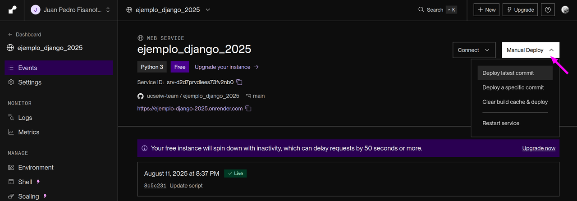This screenshot has height=201, width=577.
Task: Click the Shell terminal icon in the sidebar
Action: pos(11,182)
